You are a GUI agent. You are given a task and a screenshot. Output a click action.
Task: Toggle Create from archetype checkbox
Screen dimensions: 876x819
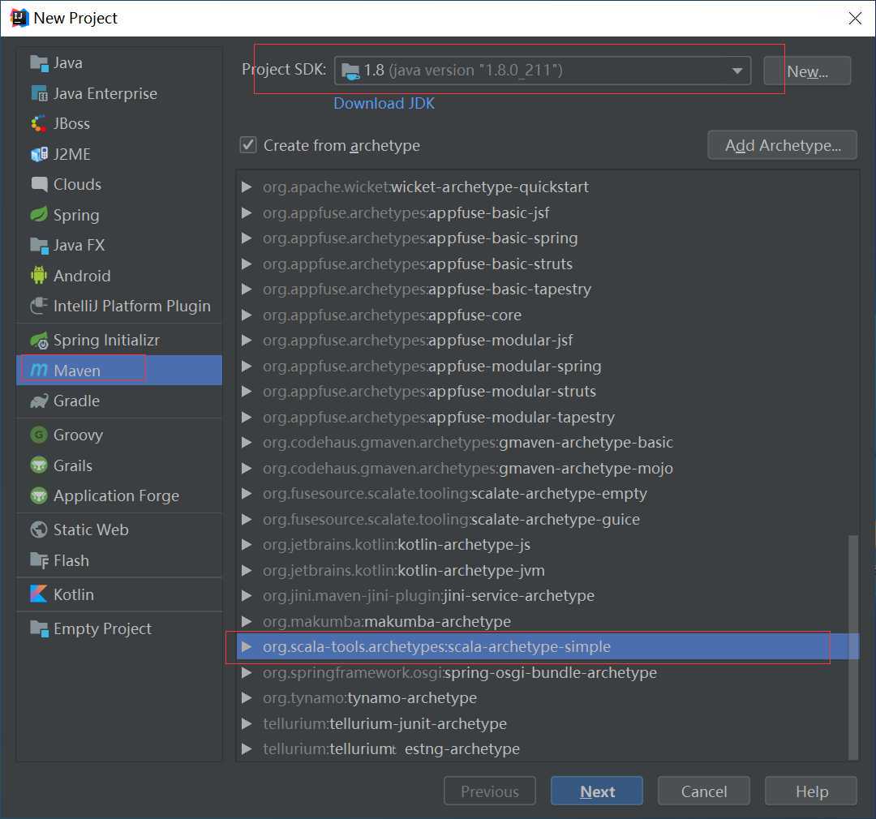249,145
